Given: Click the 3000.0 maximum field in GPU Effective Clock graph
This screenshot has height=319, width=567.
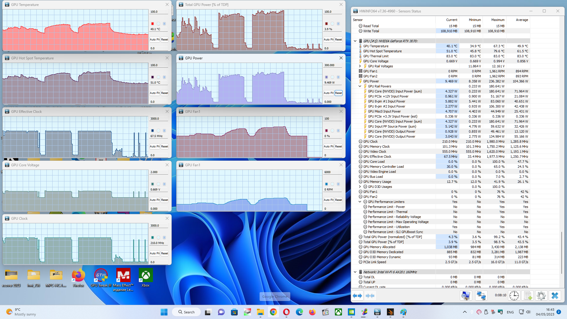Looking at the screenshot, I should (159, 119).
